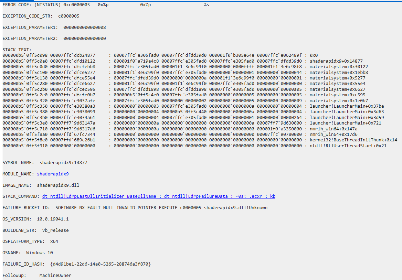Viewport: 402px width, 280px height.
Task: Select the FAILURE_ID_HASH GUID value
Action: [100, 264]
